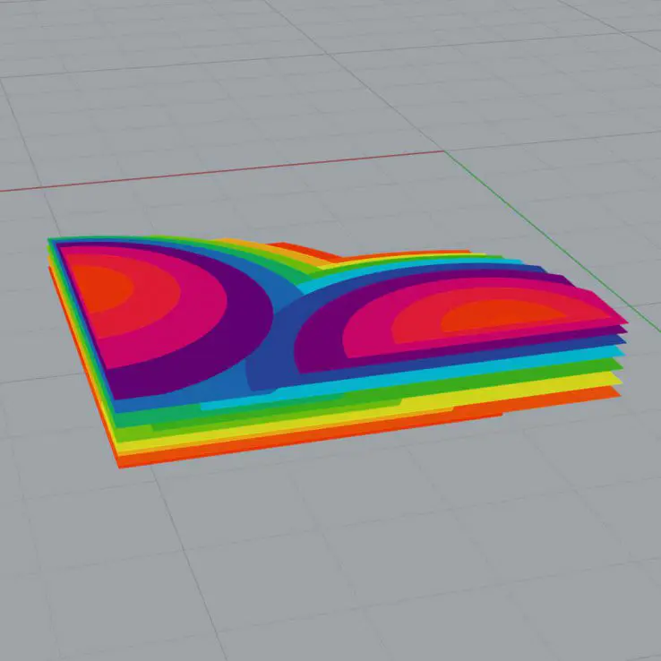Pick the sharp left corner of the stacked model

49,242
